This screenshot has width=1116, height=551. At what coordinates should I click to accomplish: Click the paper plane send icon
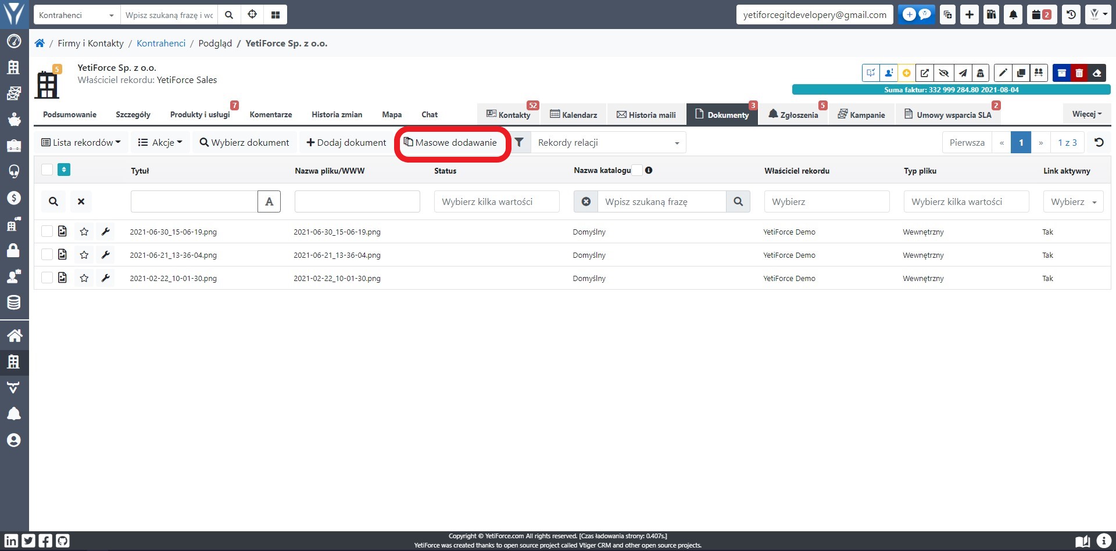click(963, 73)
